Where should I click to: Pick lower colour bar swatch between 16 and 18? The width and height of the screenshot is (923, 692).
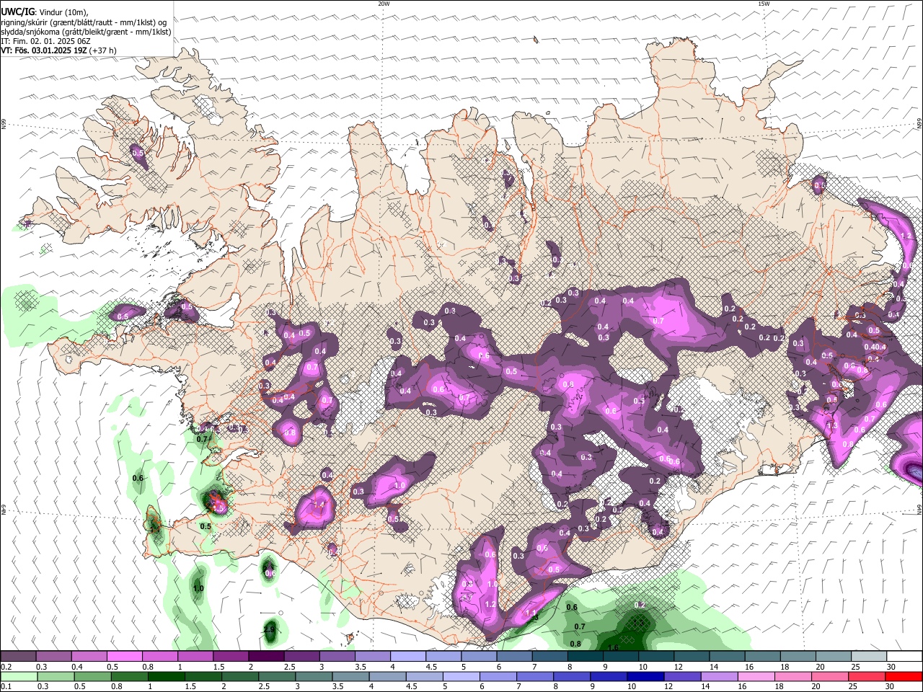pyautogui.click(x=757, y=676)
